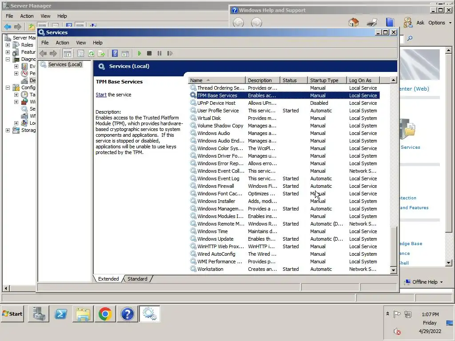Click Server Manager forward arrow icon
The width and height of the screenshot is (455, 341).
tap(18, 27)
